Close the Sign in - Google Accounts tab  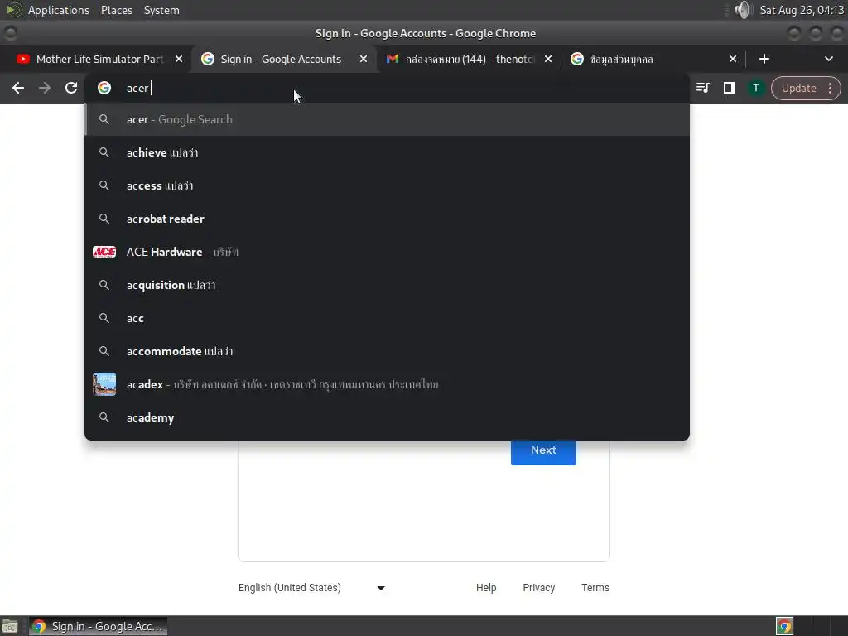click(364, 59)
